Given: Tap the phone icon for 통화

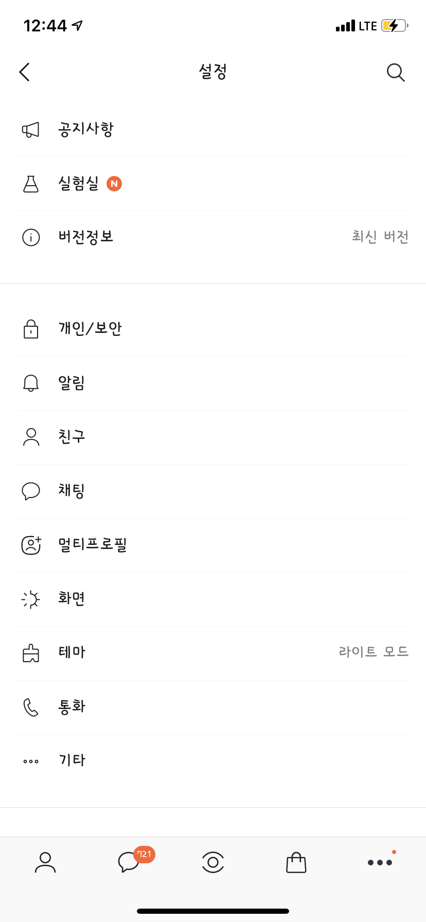Looking at the screenshot, I should 31,707.
